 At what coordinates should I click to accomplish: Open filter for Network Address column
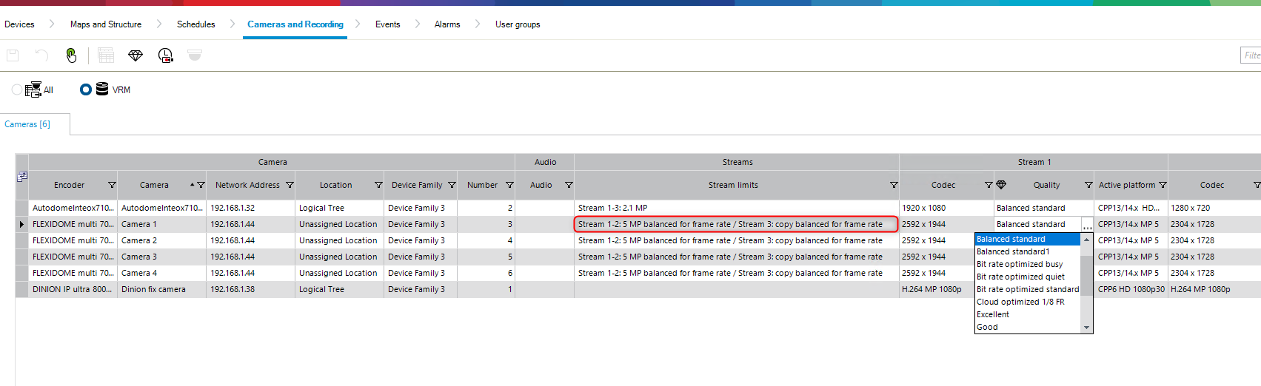(290, 186)
